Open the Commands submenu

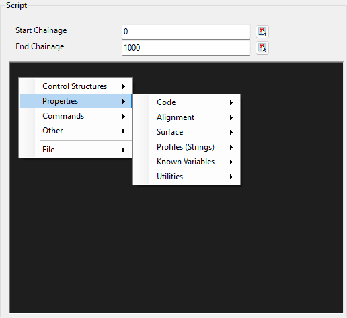[x=76, y=116]
